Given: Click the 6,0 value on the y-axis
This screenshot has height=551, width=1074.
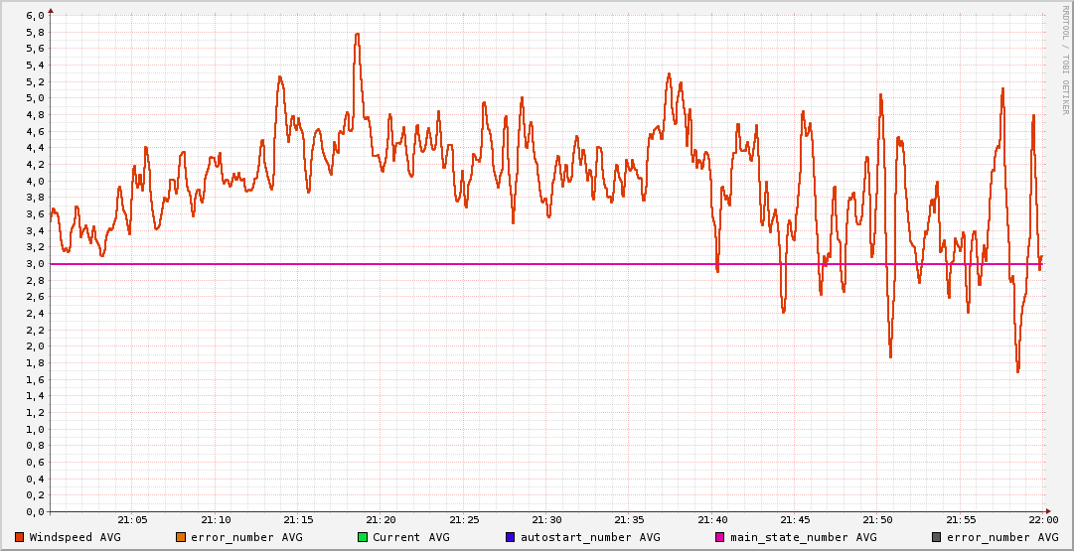Looking at the screenshot, I should (34, 16).
